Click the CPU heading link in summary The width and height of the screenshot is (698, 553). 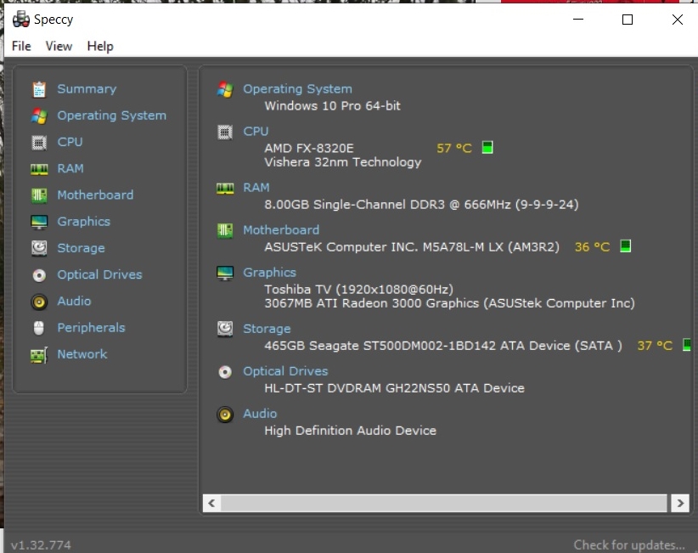point(256,132)
